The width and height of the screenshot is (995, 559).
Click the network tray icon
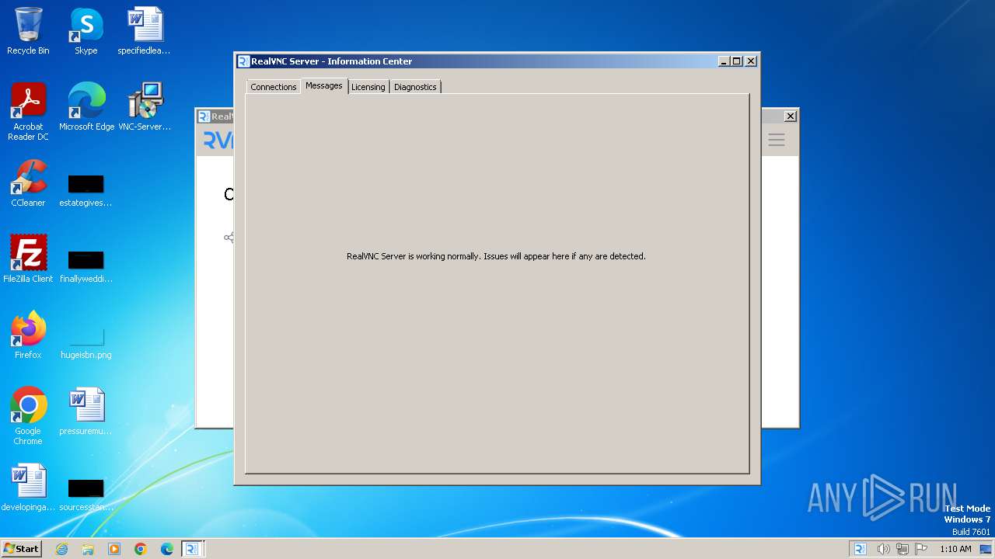click(x=902, y=549)
